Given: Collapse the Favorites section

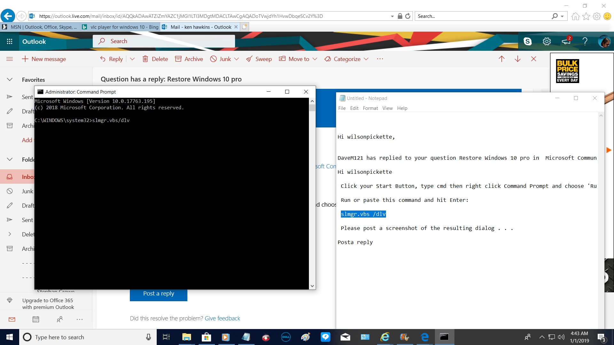Looking at the screenshot, I should tap(10, 79).
